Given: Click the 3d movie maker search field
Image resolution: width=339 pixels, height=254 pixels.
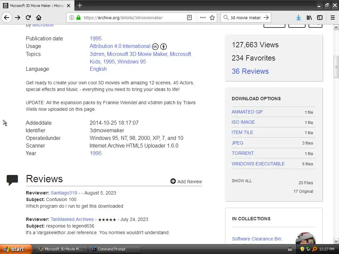Looking at the screenshot, I should click(x=246, y=18).
